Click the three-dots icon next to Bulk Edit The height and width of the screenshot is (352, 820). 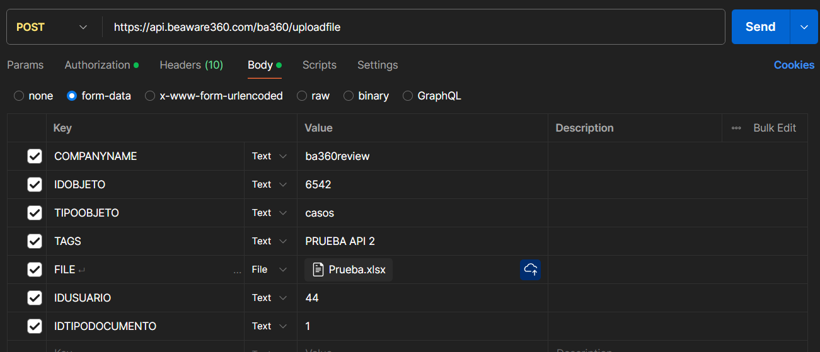[x=736, y=128]
